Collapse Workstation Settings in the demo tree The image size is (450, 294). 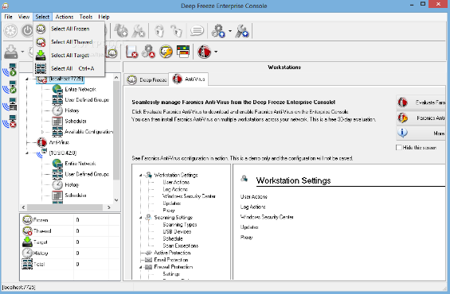141,175
